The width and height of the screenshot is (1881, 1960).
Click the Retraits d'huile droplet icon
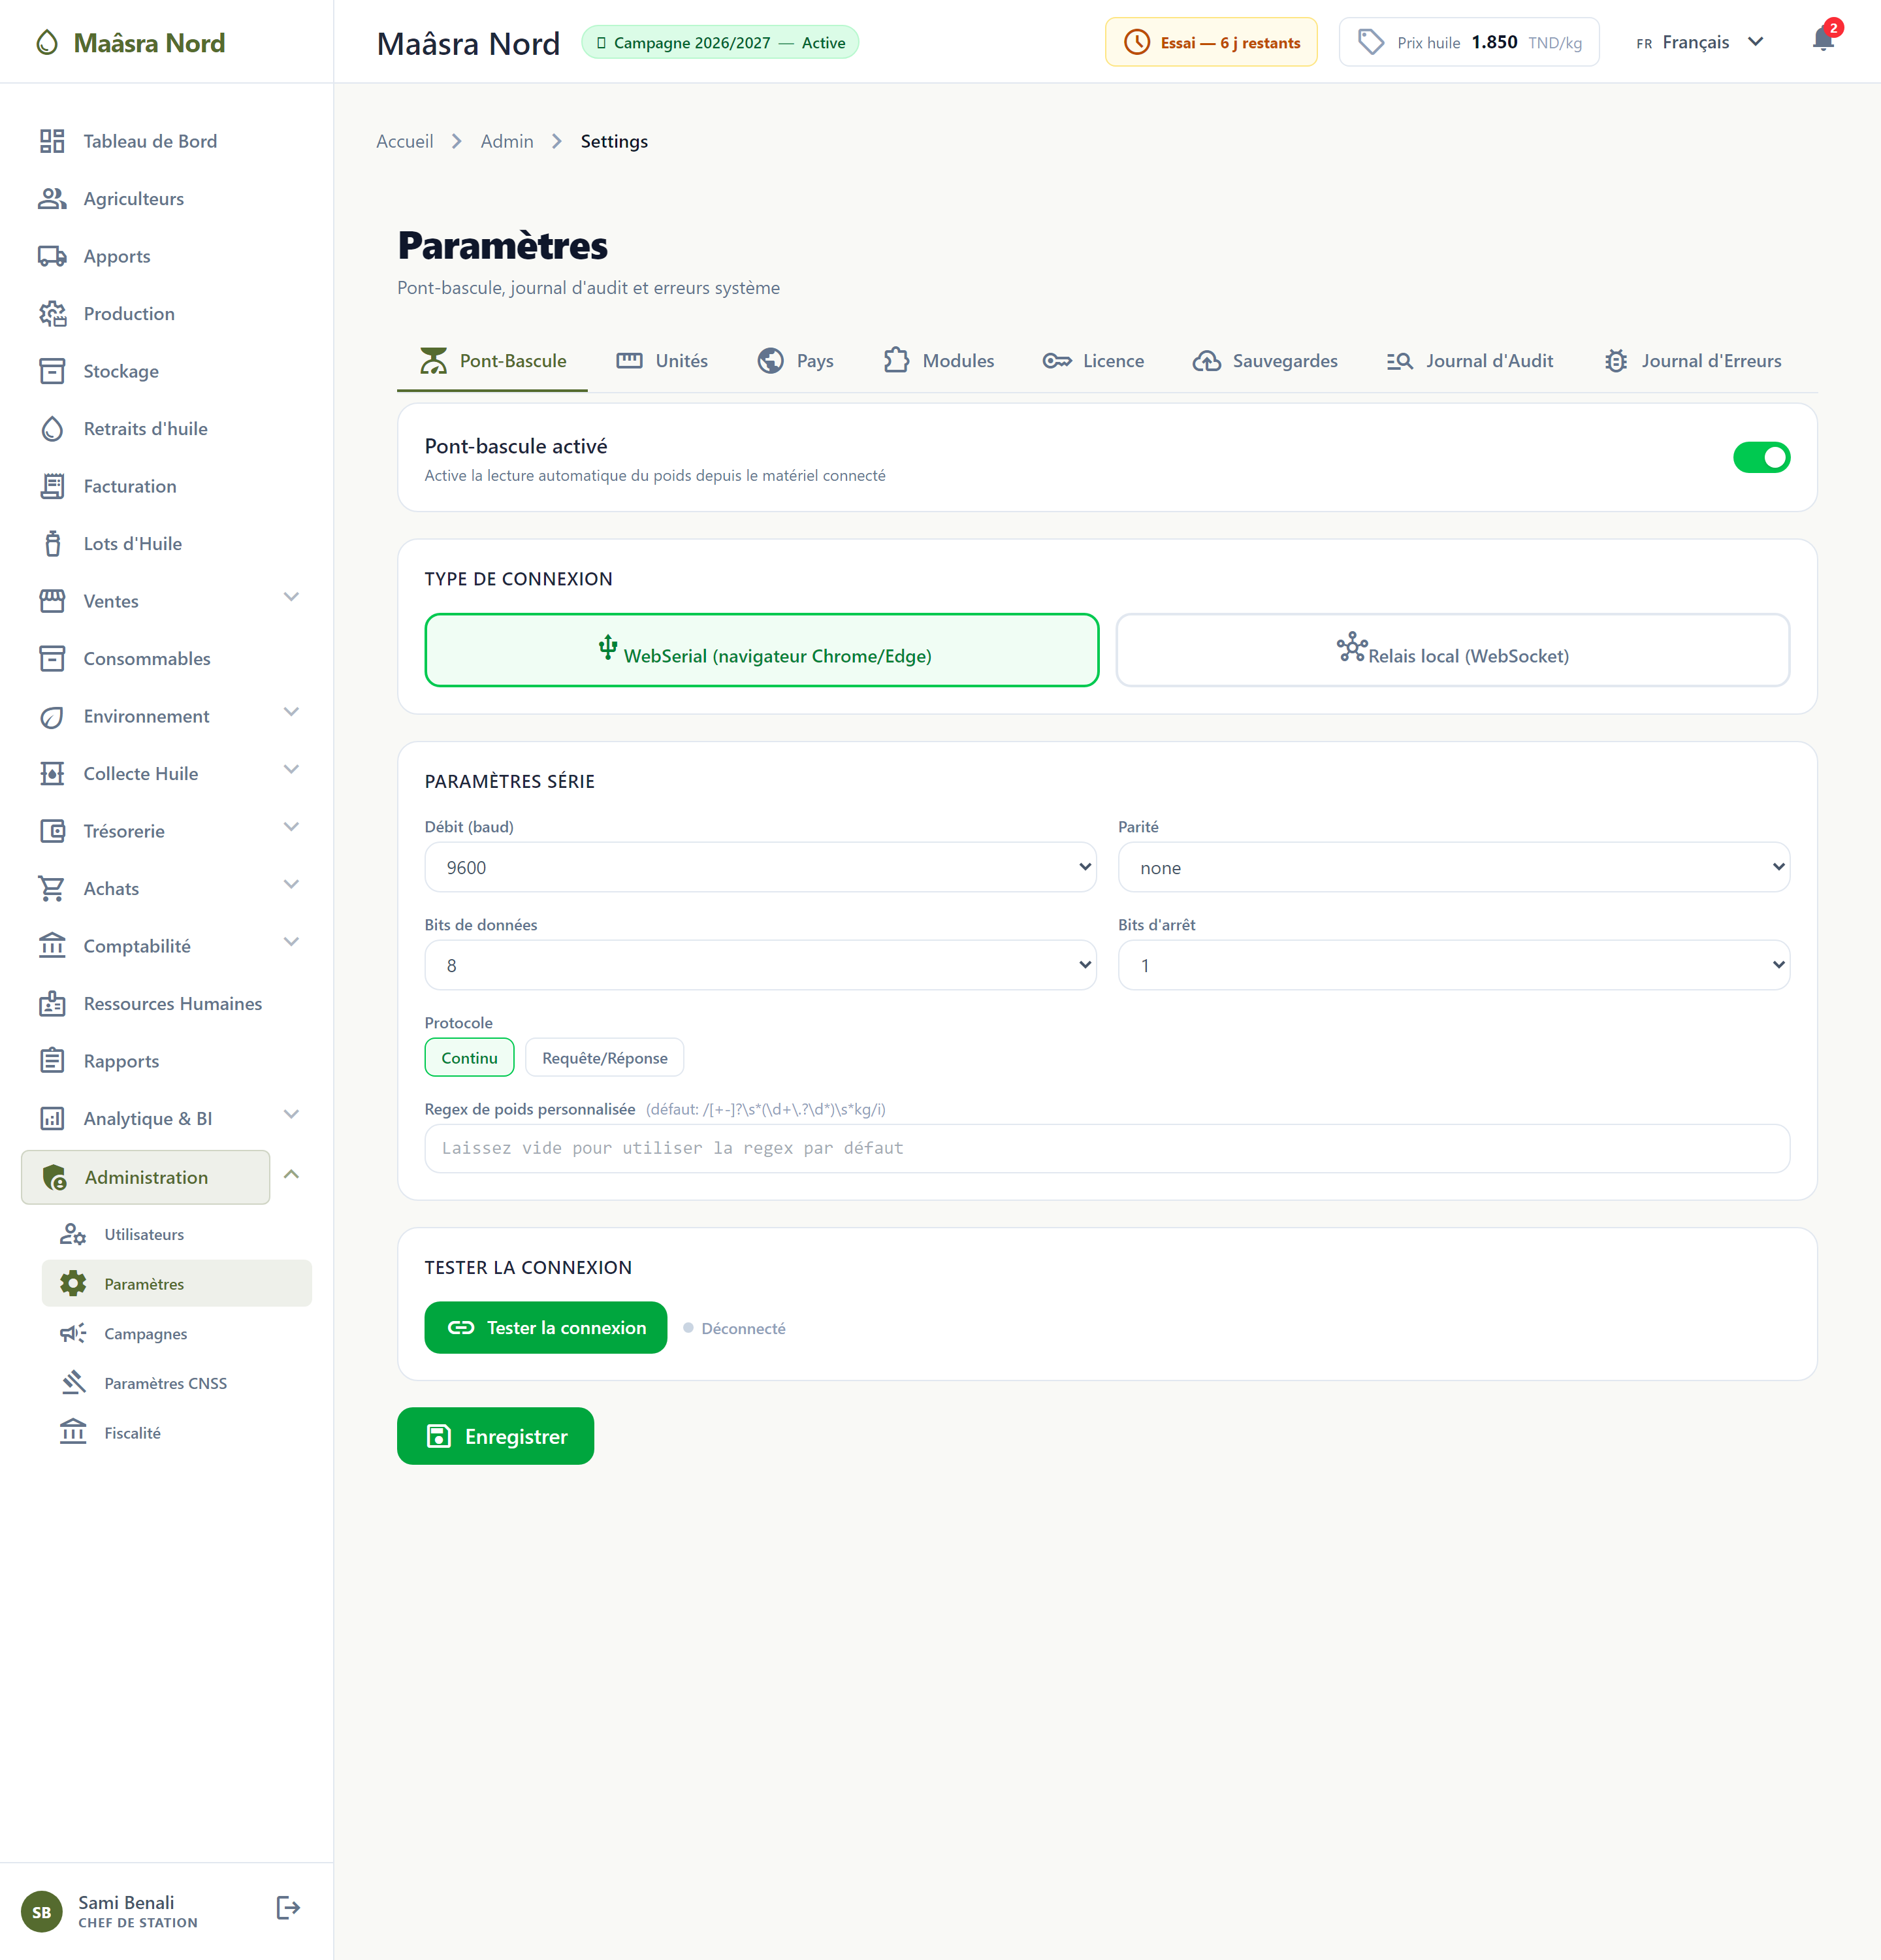click(52, 429)
